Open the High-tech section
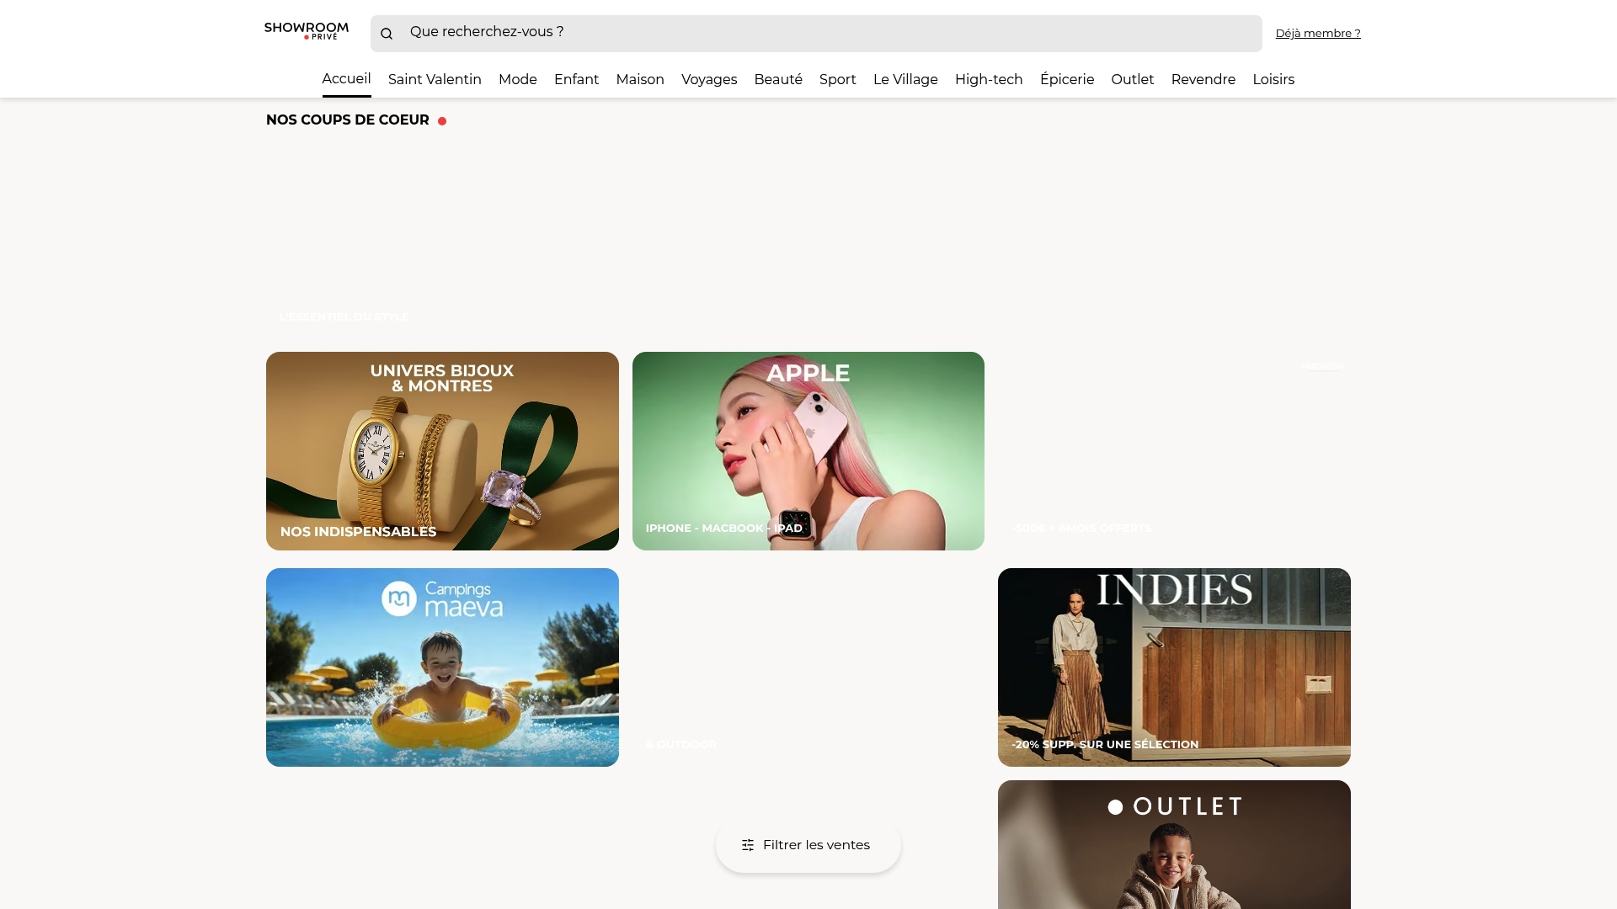The width and height of the screenshot is (1617, 909). point(988,80)
